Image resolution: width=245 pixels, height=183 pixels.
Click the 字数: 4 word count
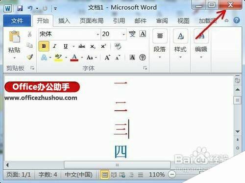click(48, 175)
